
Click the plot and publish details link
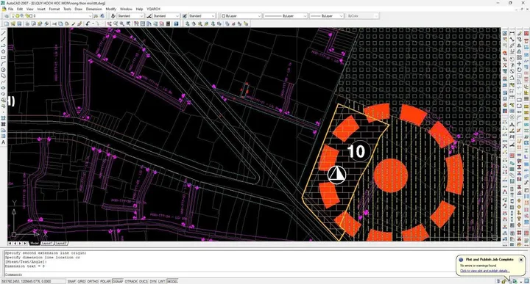point(484,271)
